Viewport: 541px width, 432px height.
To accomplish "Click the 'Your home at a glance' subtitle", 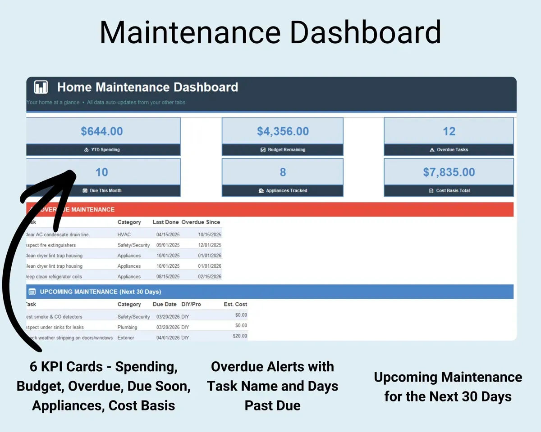I will [x=53, y=102].
